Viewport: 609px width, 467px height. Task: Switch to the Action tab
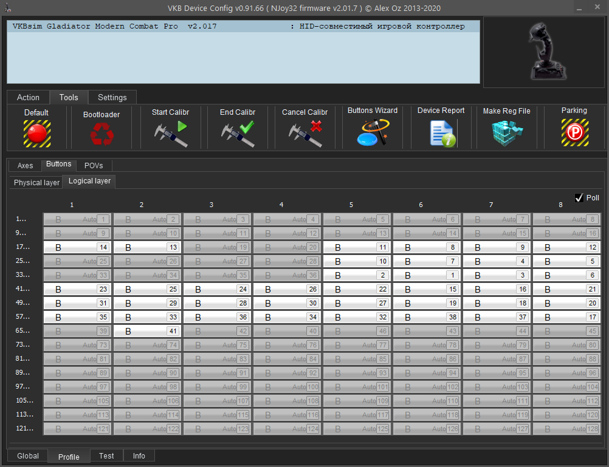coord(28,97)
